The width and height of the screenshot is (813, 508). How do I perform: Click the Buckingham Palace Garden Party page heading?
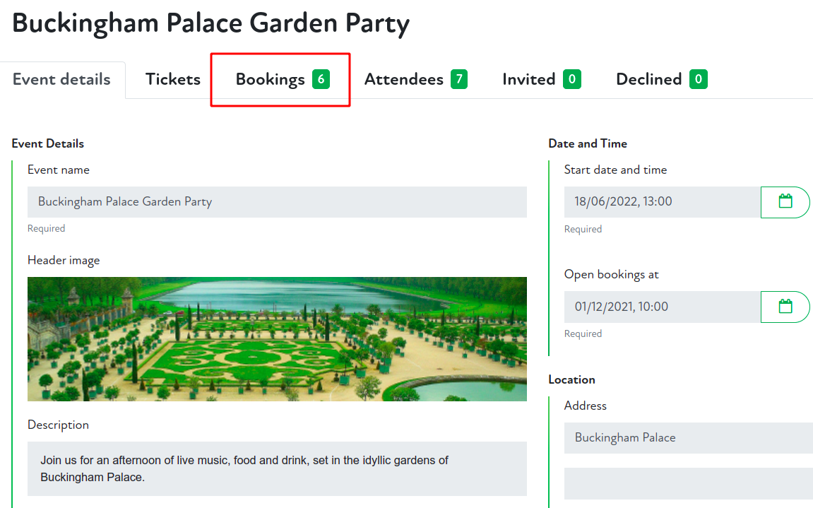(x=210, y=23)
